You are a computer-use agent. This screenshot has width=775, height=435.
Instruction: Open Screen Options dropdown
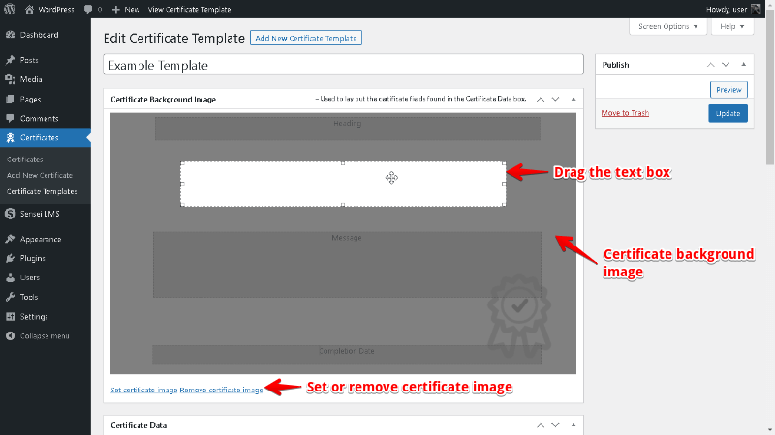click(x=667, y=27)
